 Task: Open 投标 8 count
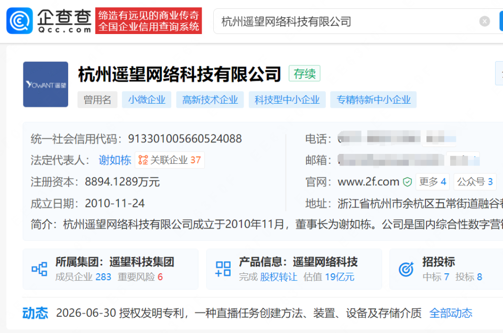tap(468, 276)
